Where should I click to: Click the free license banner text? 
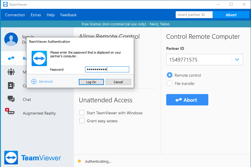click(x=126, y=24)
